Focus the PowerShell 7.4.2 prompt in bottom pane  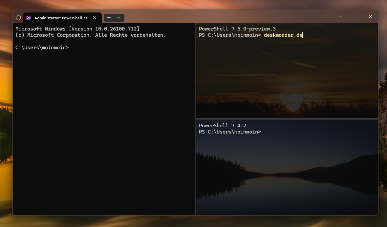[230, 132]
